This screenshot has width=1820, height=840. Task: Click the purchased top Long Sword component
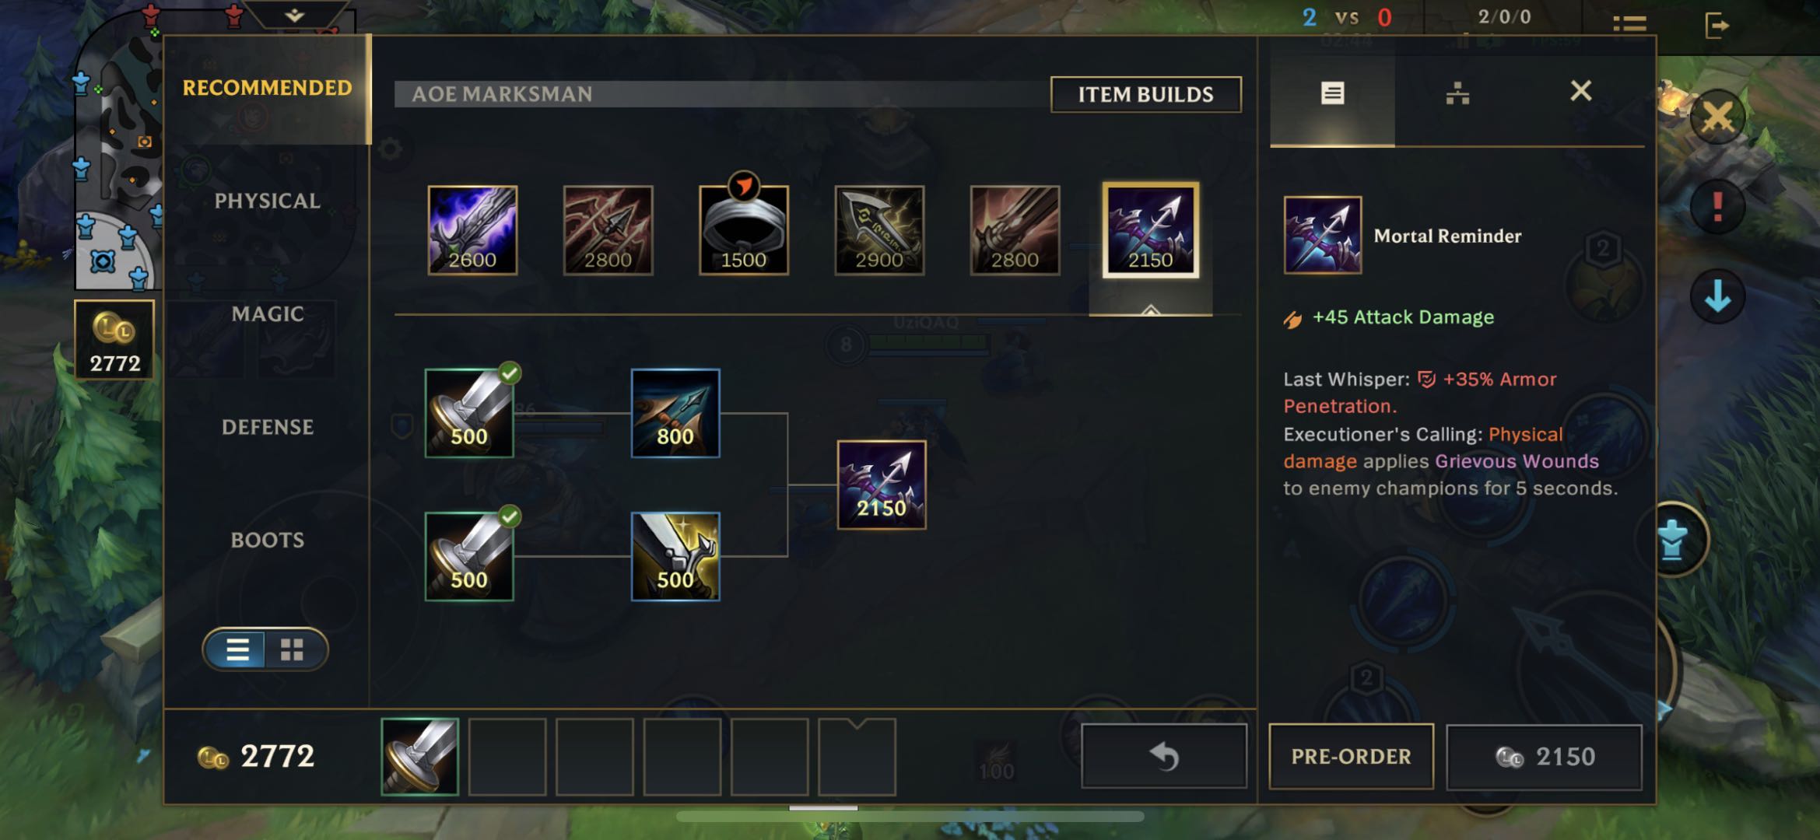[x=469, y=413]
